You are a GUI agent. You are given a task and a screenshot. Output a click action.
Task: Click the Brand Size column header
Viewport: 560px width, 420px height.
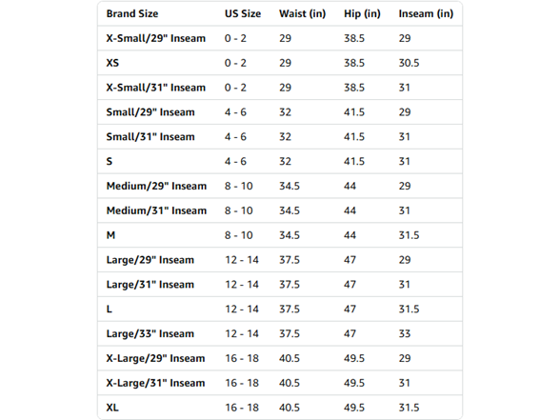[x=132, y=13]
